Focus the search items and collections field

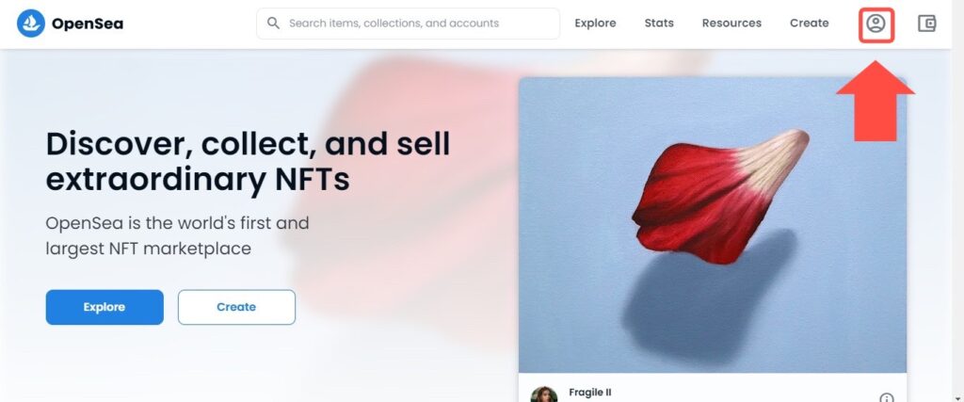coord(414,24)
